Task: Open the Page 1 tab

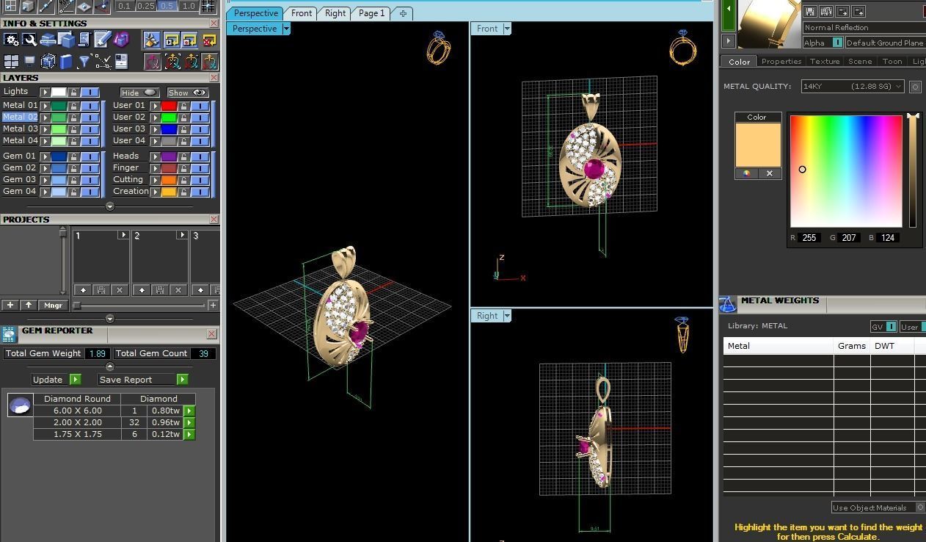Action: pos(371,13)
